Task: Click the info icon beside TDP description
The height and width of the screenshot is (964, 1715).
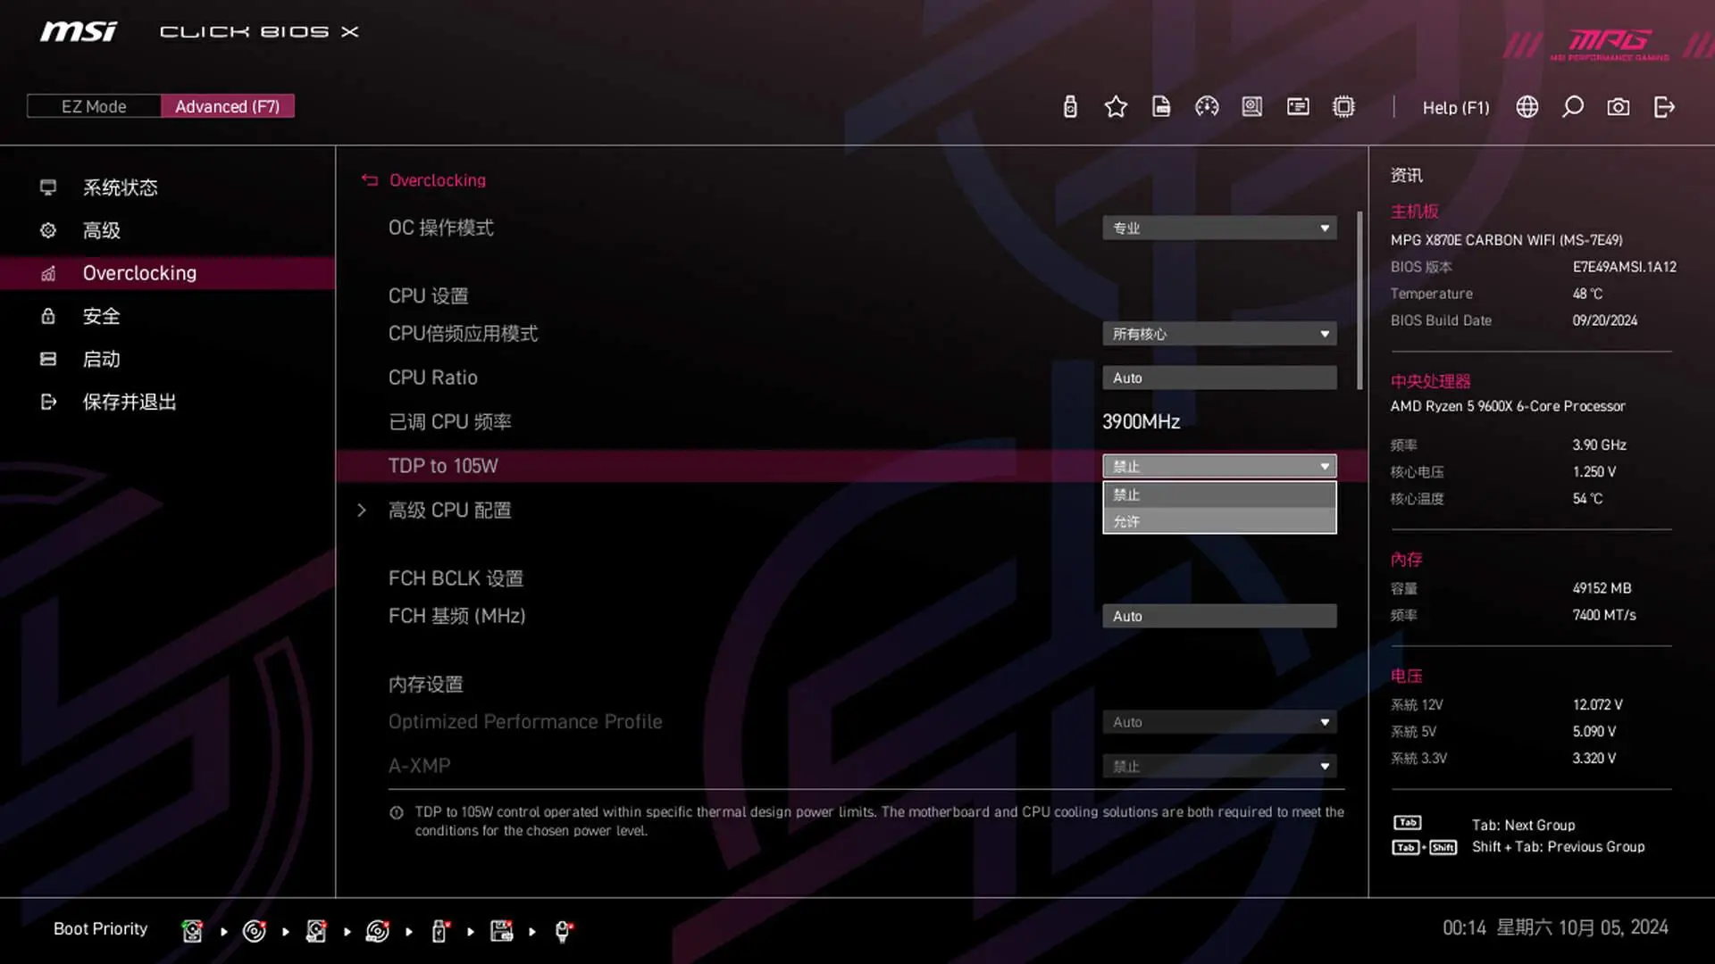Action: (x=397, y=812)
